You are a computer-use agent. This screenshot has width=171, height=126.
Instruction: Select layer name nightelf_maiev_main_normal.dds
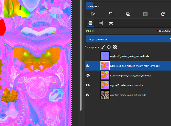pyautogui.click(x=129, y=56)
